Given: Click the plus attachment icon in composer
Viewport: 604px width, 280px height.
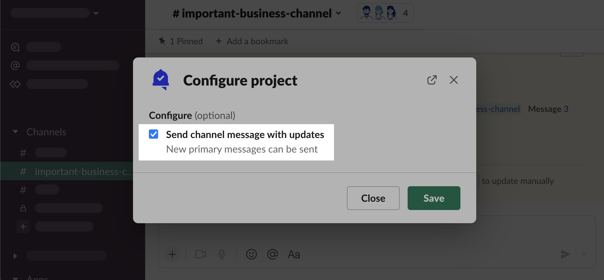Looking at the screenshot, I should pyautogui.click(x=172, y=254).
